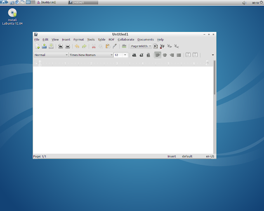264x211 pixels.
Task: Click the Redo arrow icon
Action: click(x=84, y=46)
